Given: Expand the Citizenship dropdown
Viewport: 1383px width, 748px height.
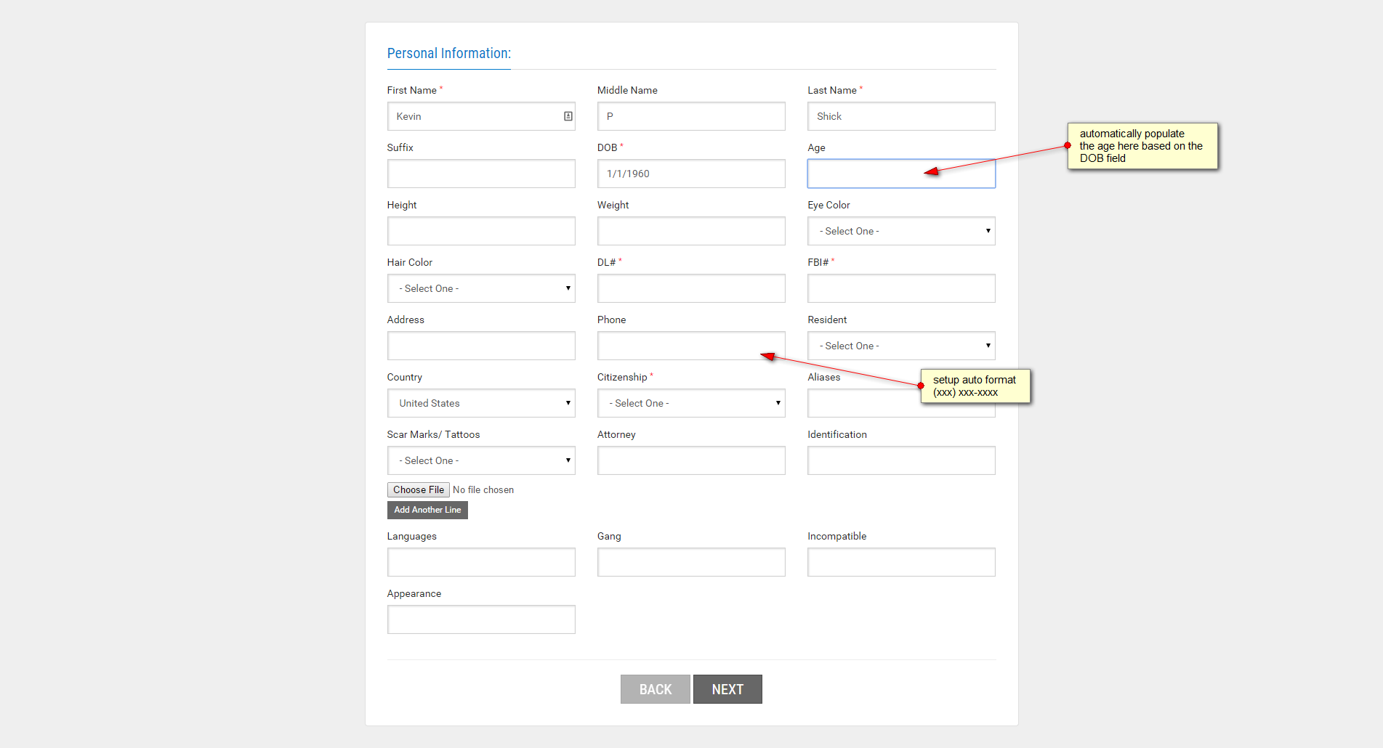Looking at the screenshot, I should (x=690, y=403).
